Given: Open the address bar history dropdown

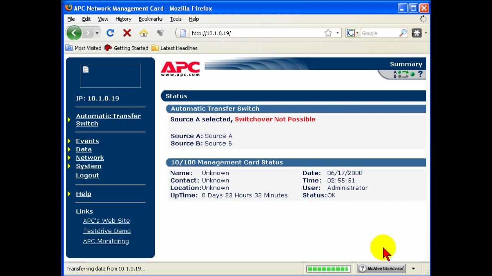Looking at the screenshot, I should coord(338,33).
